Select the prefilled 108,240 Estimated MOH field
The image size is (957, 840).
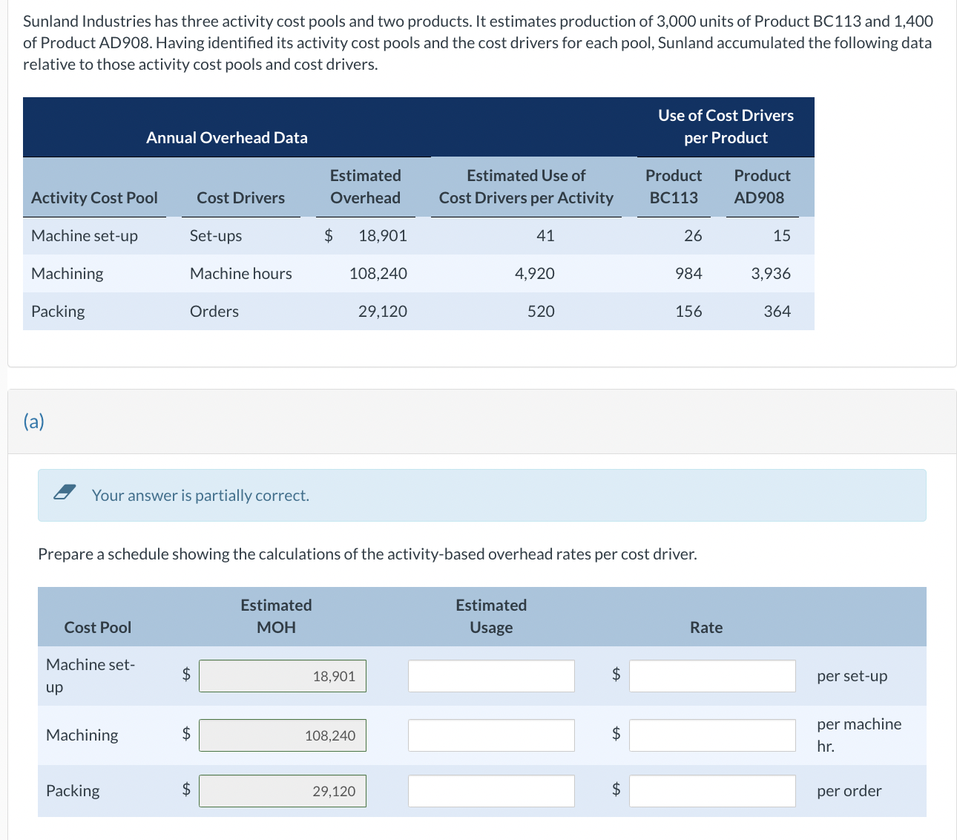coord(282,735)
